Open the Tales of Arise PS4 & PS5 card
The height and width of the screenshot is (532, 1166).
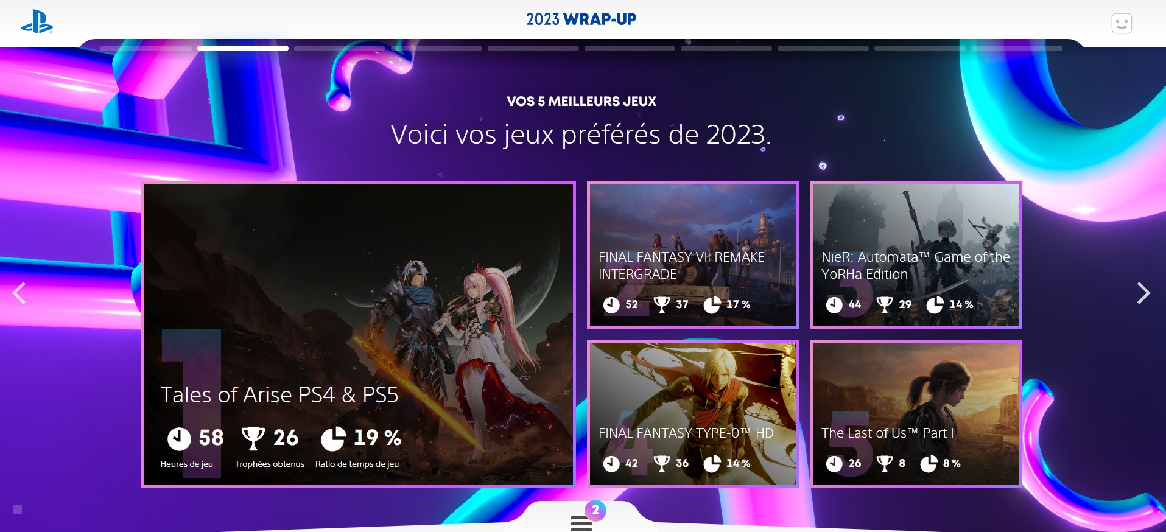coord(359,334)
